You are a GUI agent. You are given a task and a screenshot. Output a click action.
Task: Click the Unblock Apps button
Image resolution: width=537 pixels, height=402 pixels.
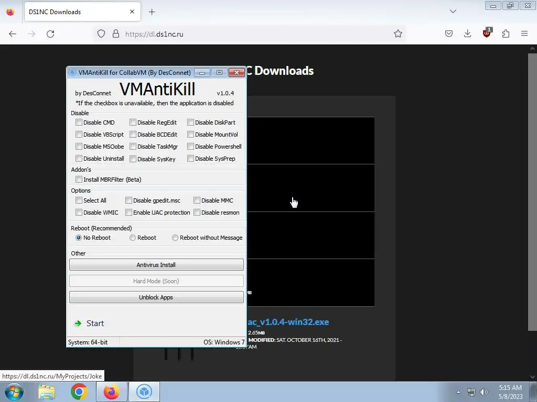tap(156, 297)
